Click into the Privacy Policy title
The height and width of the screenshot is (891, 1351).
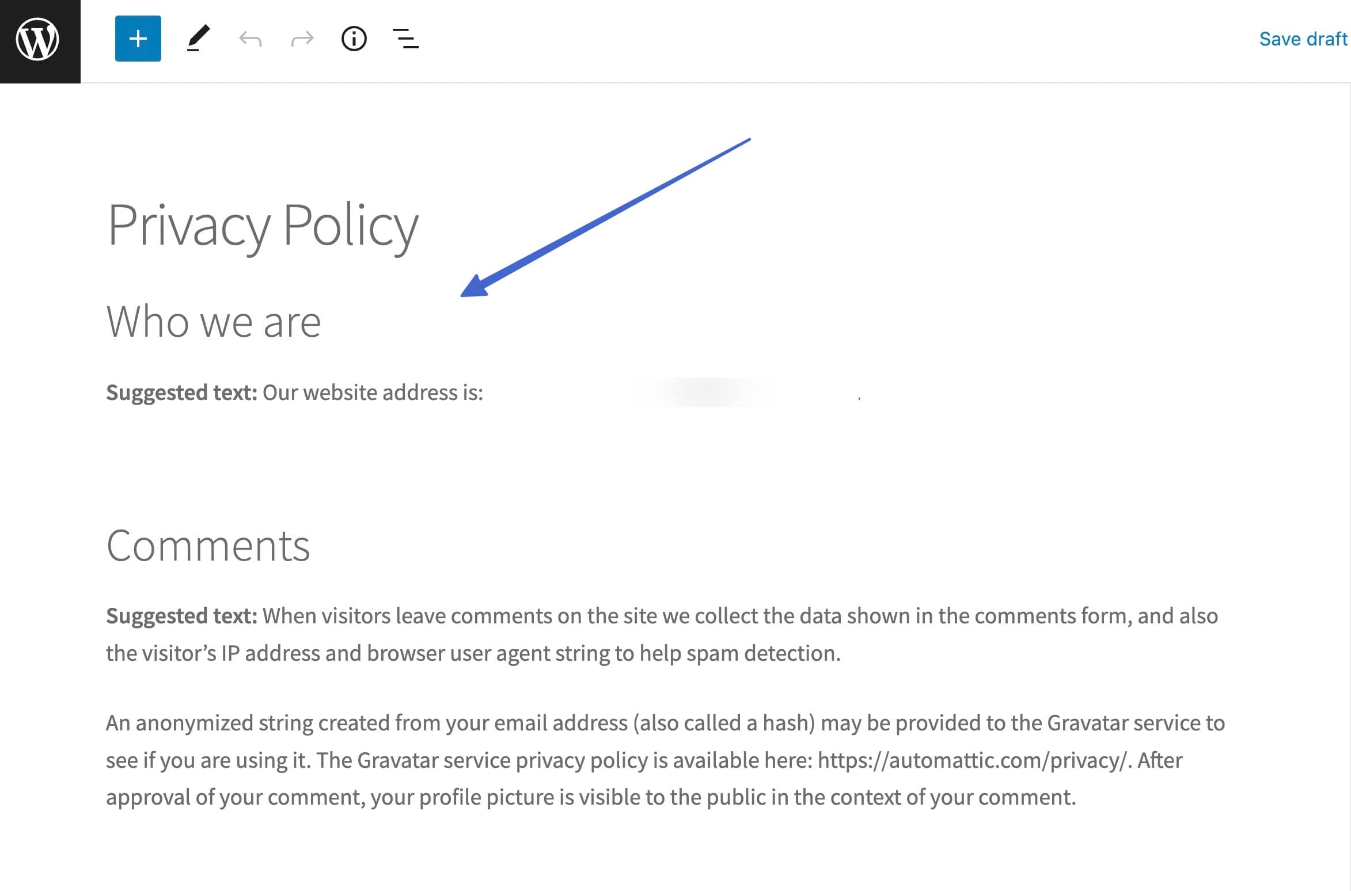click(263, 225)
